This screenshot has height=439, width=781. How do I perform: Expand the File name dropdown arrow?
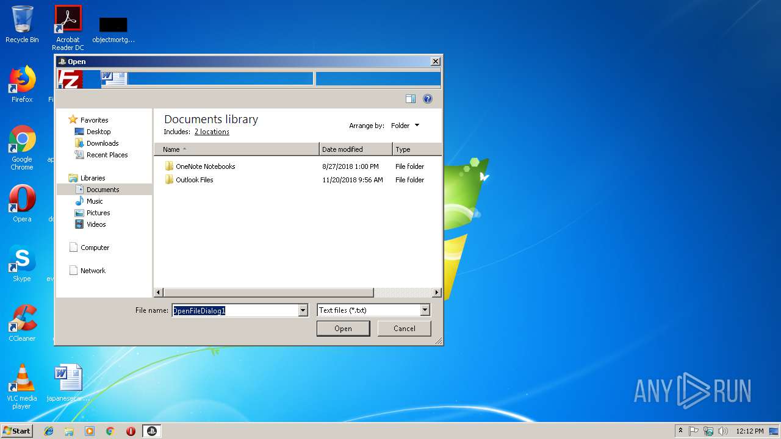303,310
